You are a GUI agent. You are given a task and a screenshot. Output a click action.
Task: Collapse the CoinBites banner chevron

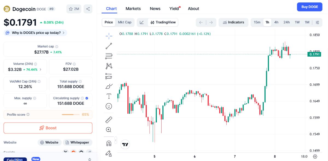[x=89, y=159]
